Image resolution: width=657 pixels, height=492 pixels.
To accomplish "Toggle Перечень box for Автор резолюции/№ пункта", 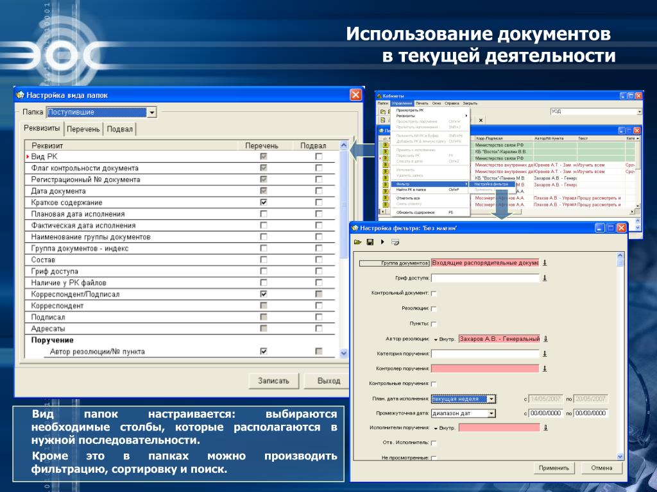I will (x=264, y=352).
